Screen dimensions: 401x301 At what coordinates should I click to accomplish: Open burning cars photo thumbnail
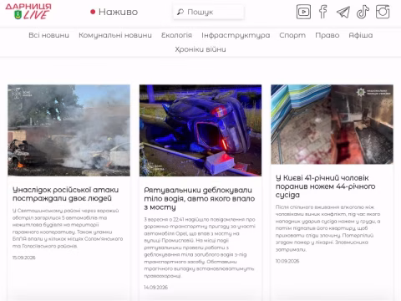click(69, 130)
